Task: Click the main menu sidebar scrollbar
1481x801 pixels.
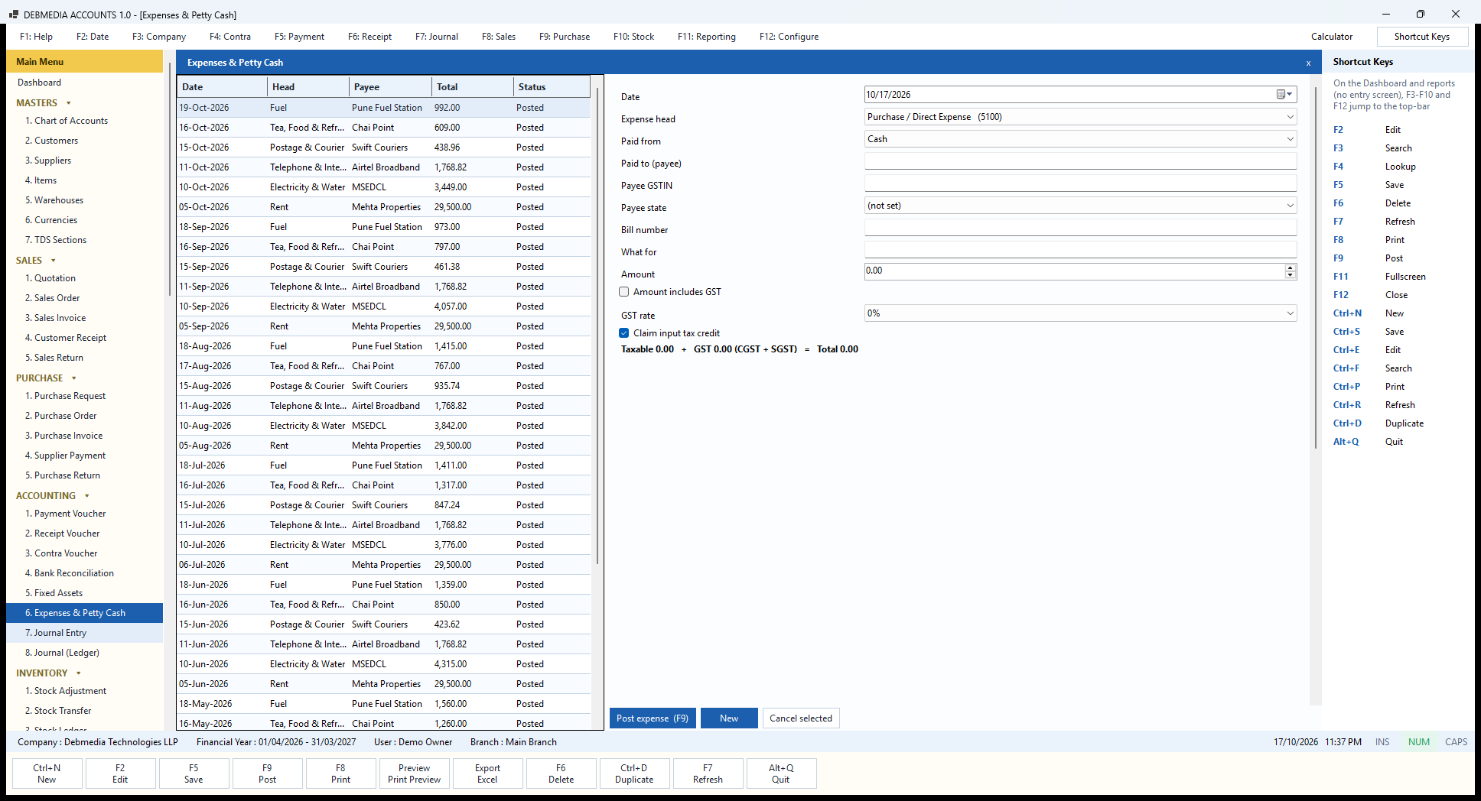Action: coord(169,180)
